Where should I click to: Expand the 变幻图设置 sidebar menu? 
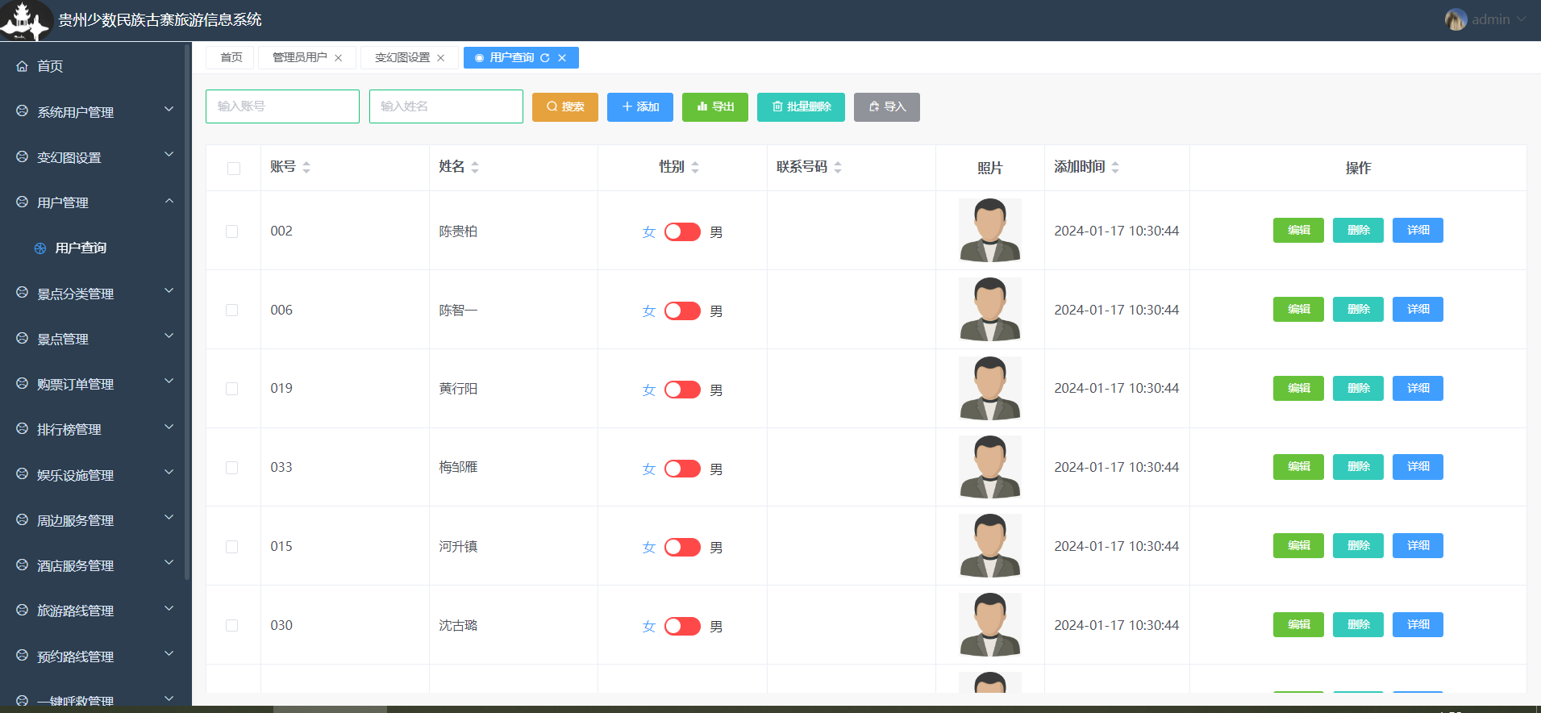click(x=169, y=154)
